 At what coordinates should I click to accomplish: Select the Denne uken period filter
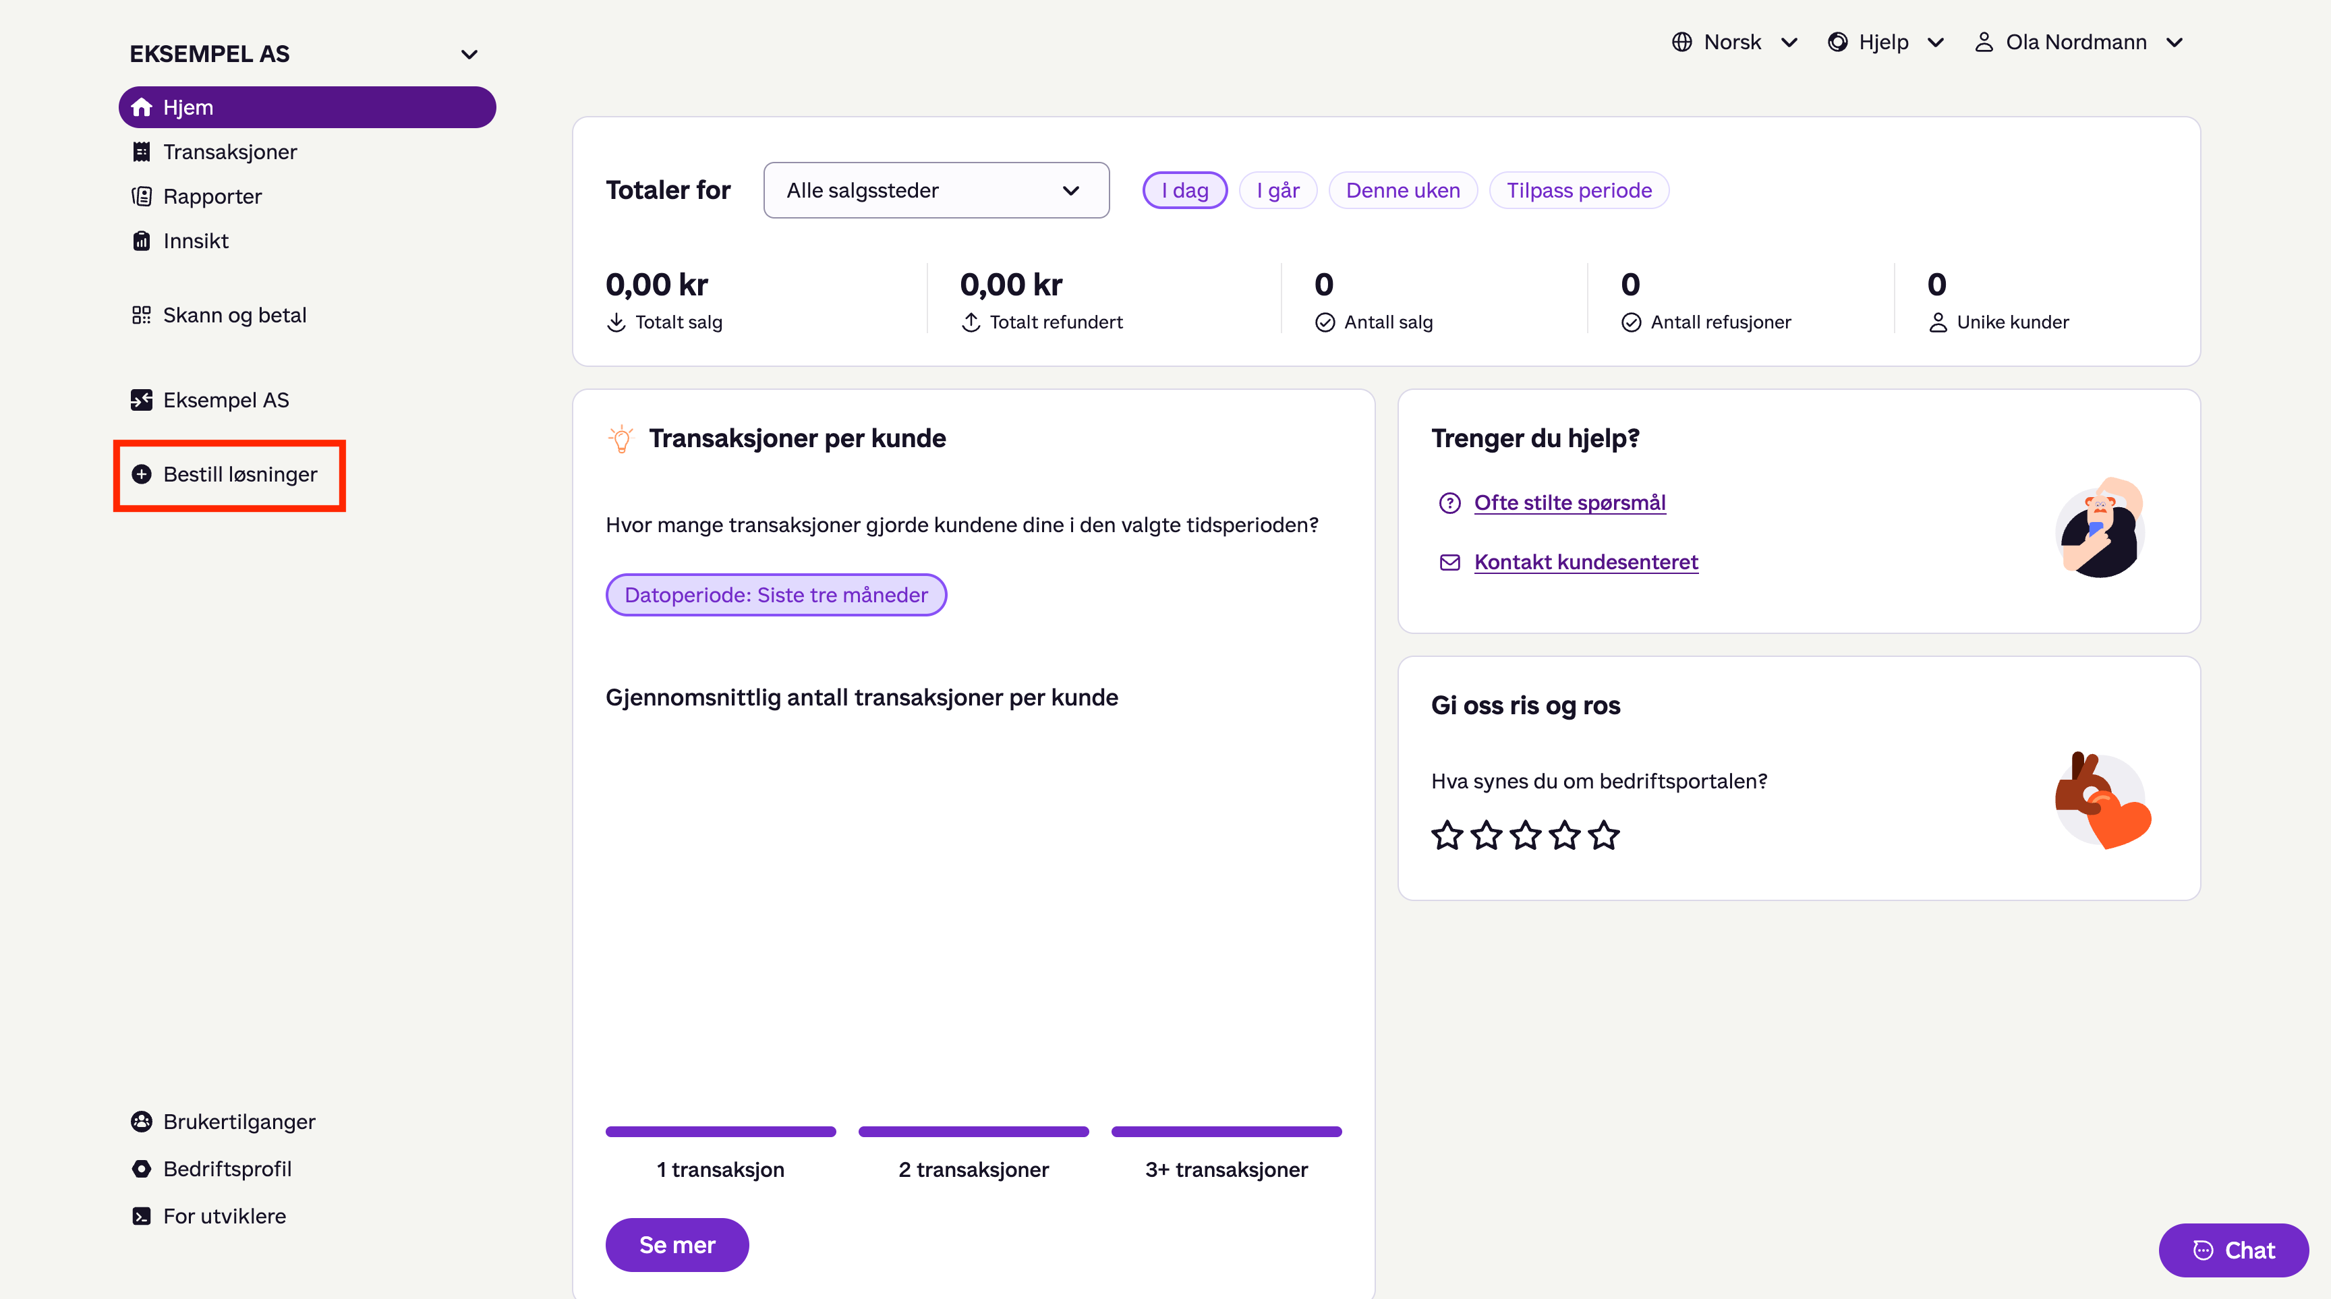point(1403,190)
